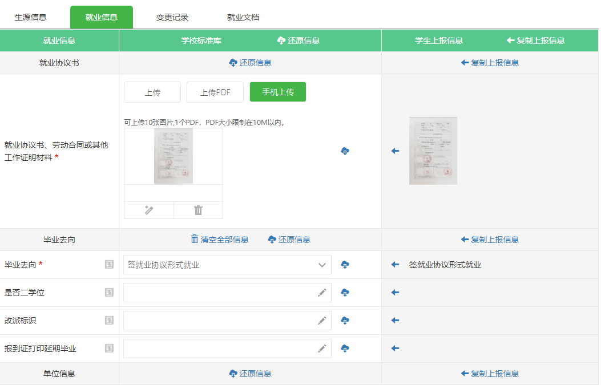Open the 就业文档 tab

click(x=243, y=17)
